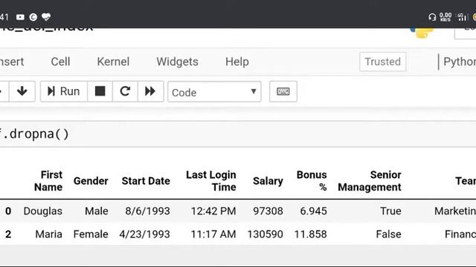Viewport: 476px width, 267px height.
Task: Click row index 2
Action: pyautogui.click(x=8, y=234)
